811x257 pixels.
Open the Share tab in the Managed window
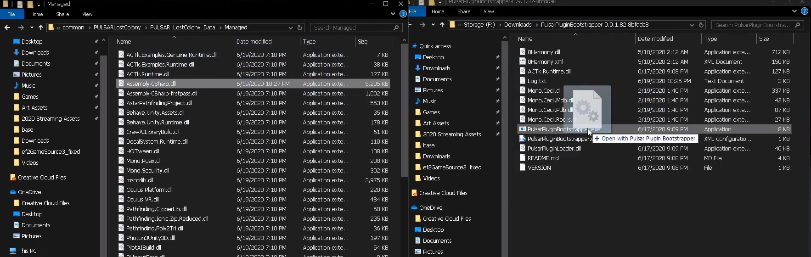(x=62, y=14)
